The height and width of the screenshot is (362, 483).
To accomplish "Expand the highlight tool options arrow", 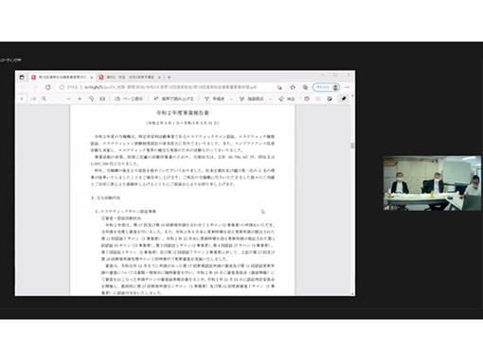I will point(270,99).
